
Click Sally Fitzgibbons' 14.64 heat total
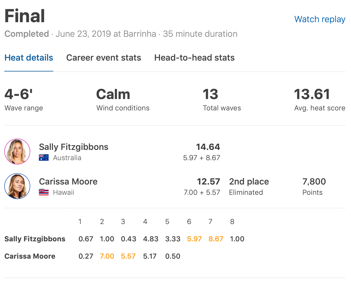[x=208, y=147]
